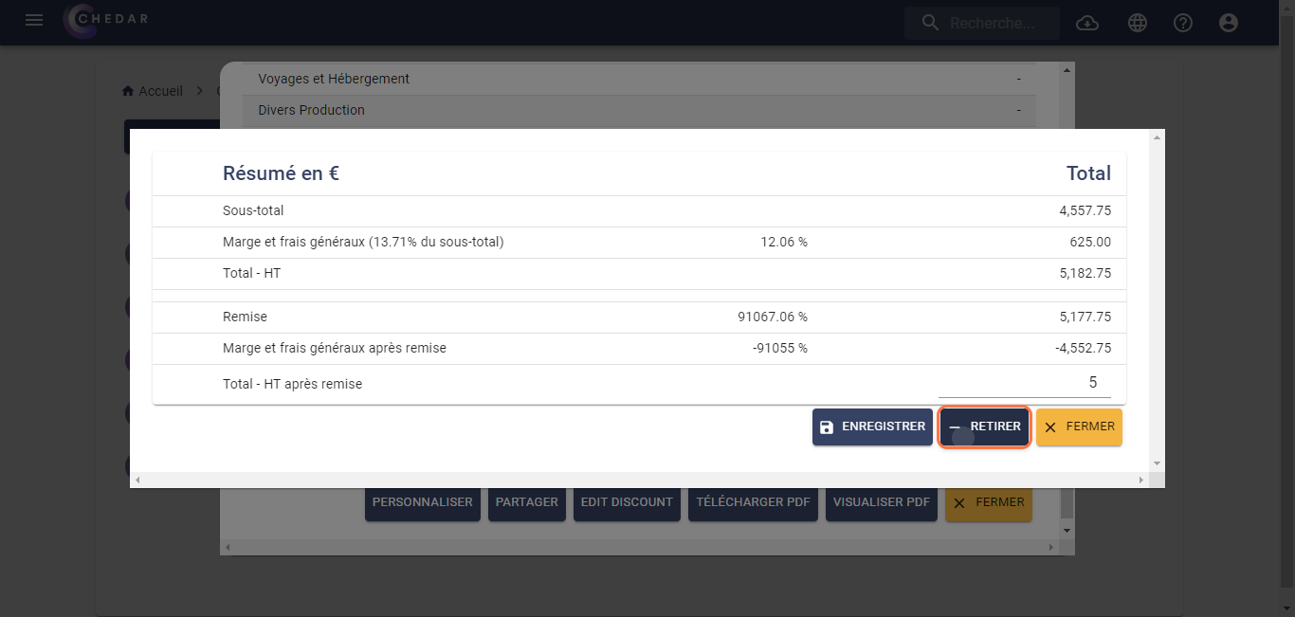Click Edit Discount in back dialog
The width and height of the screenshot is (1295, 617).
pyautogui.click(x=627, y=502)
